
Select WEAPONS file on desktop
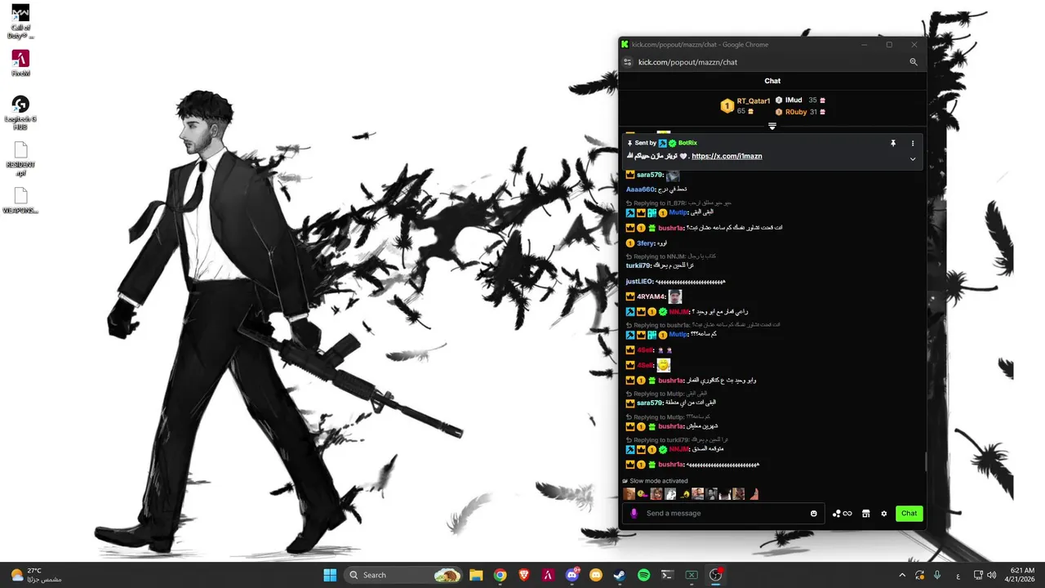[20, 201]
